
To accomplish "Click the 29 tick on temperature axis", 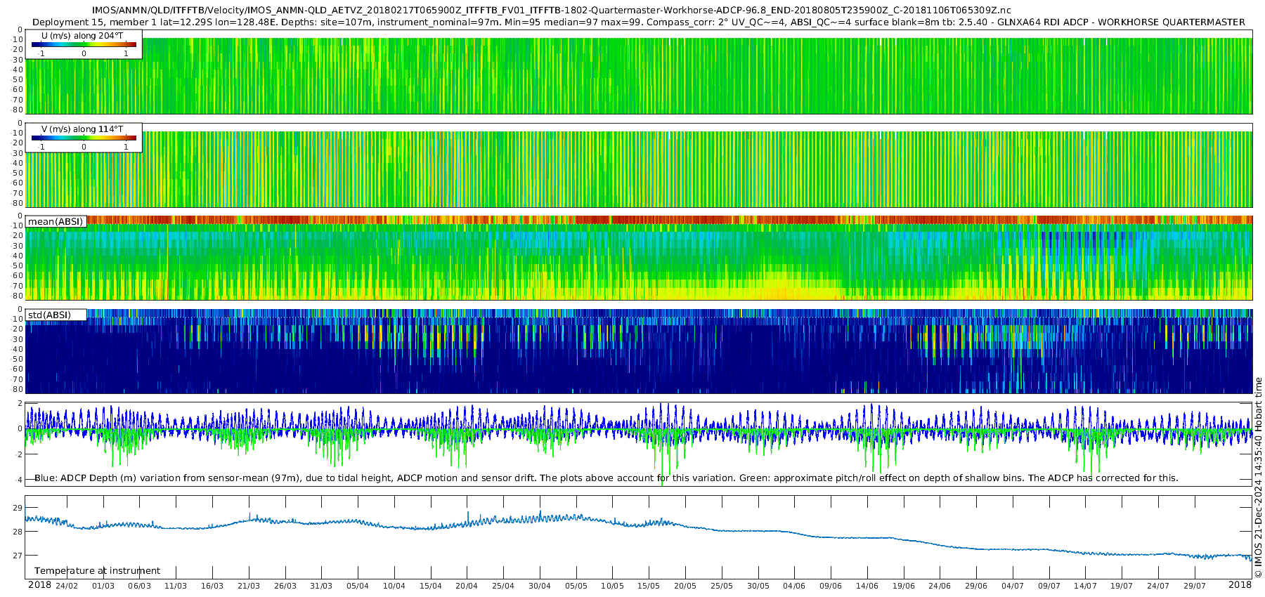I will coord(18,508).
